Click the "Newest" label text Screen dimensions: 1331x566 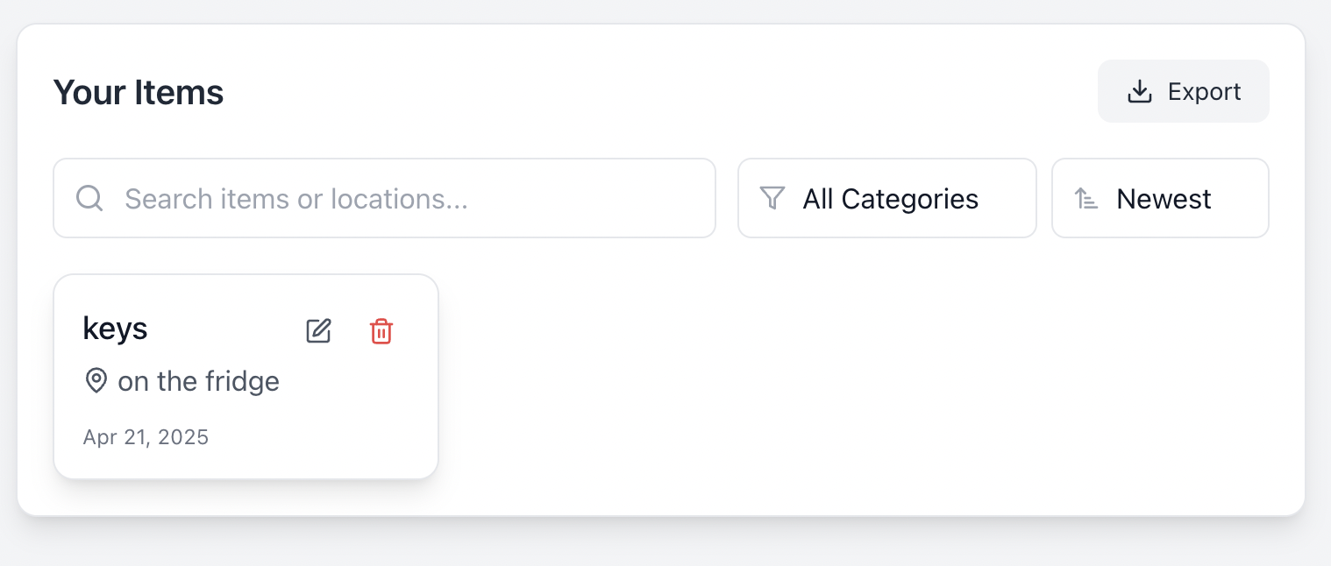pos(1164,199)
